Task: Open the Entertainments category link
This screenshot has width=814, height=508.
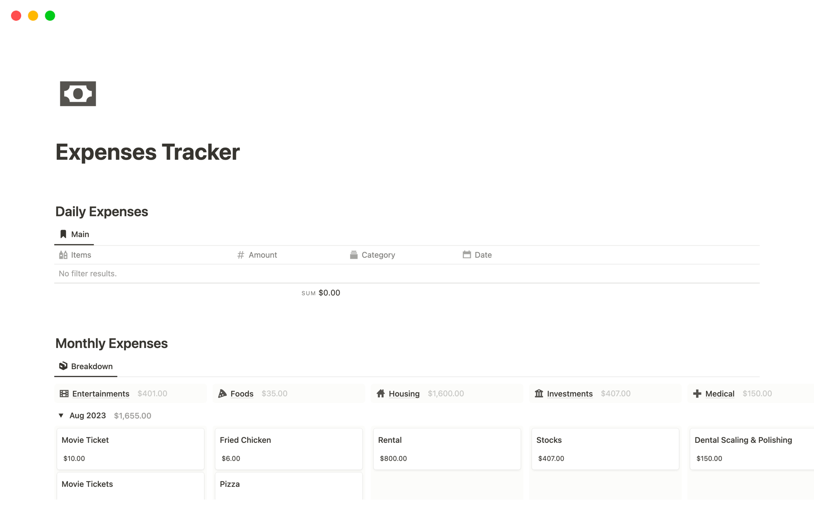Action: click(100, 394)
